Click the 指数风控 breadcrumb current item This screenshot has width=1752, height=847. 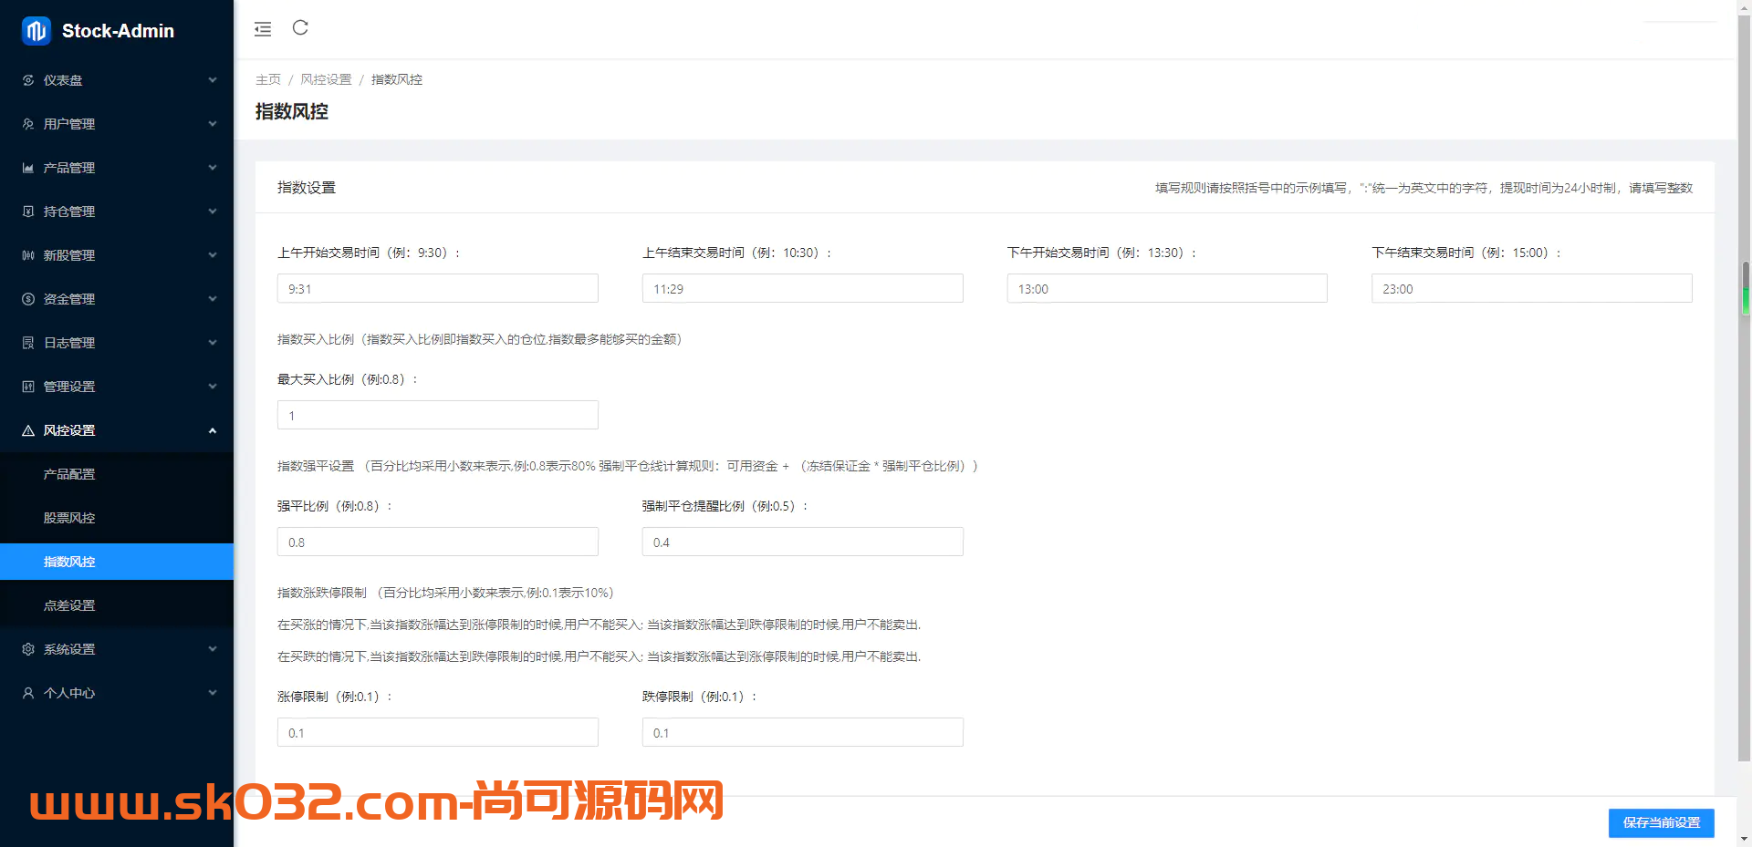tap(397, 79)
